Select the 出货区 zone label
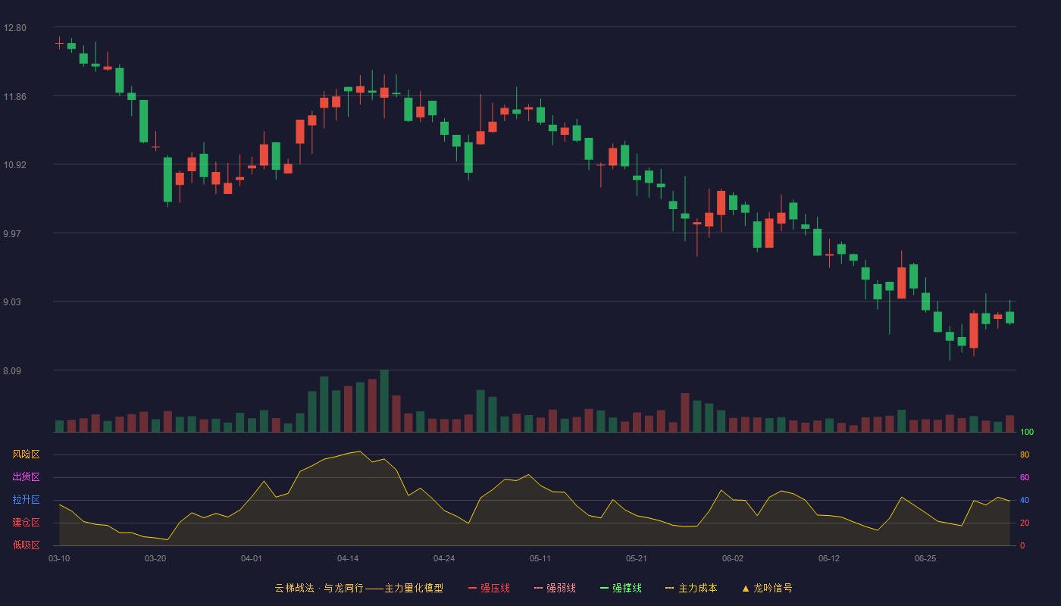 pyautogui.click(x=26, y=477)
